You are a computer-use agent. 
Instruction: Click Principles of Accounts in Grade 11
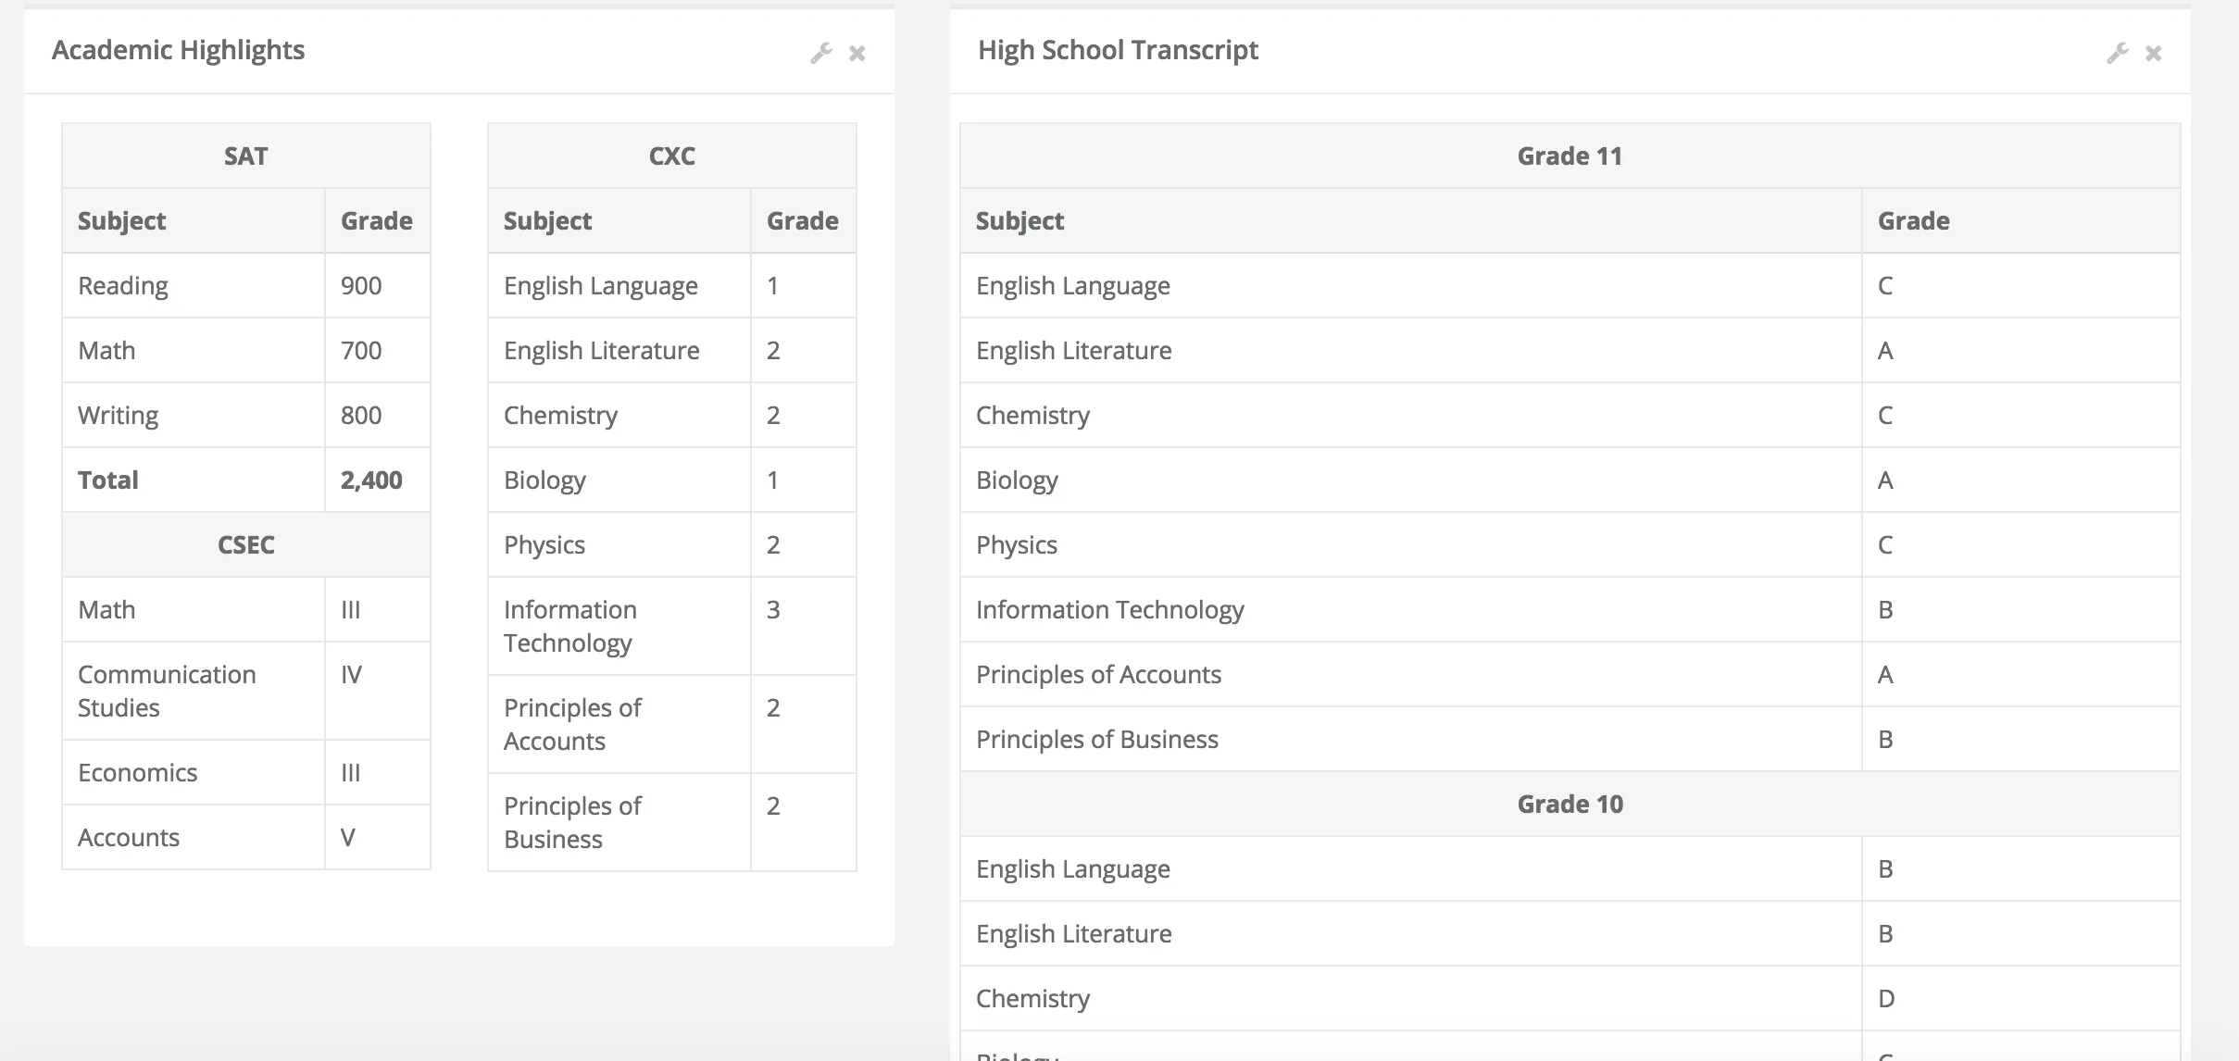(1098, 674)
